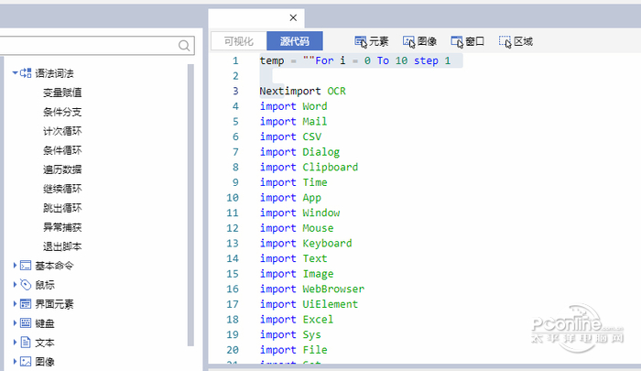The height and width of the screenshot is (371, 641).
Task: Expand the 界面元素 tree node
Action: pyautogui.click(x=16, y=304)
